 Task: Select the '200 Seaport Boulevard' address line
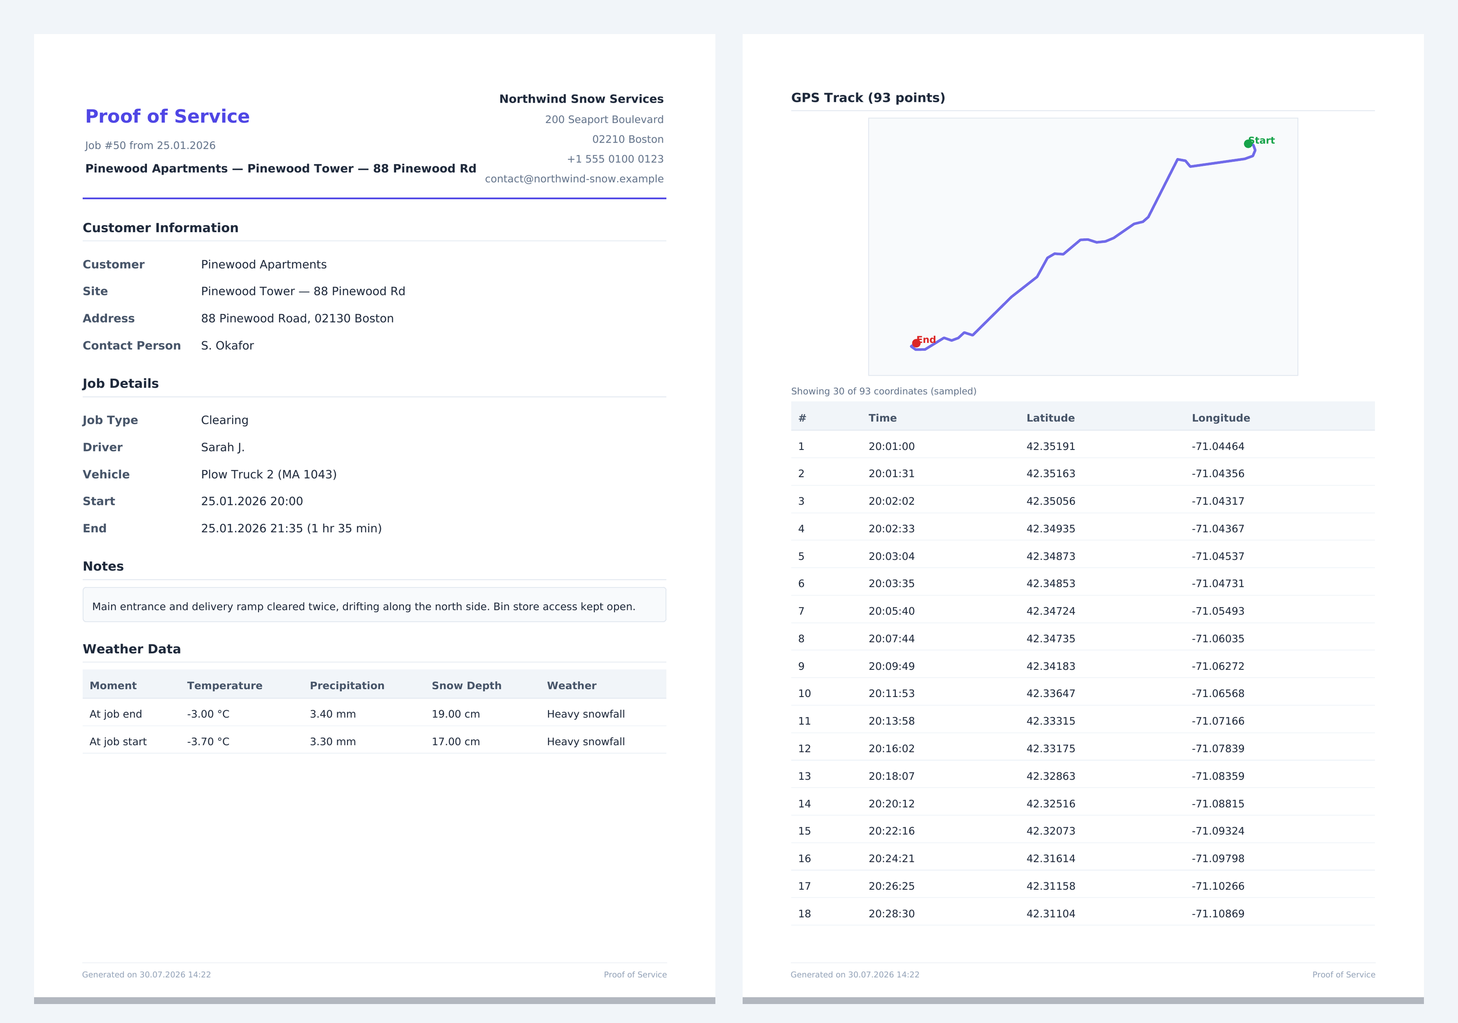[x=604, y=119]
